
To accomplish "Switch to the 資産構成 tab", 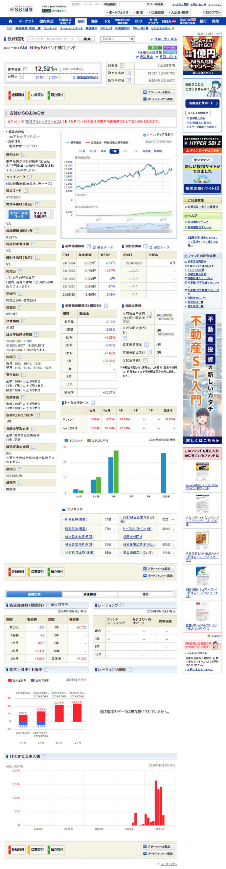I will coord(90,594).
